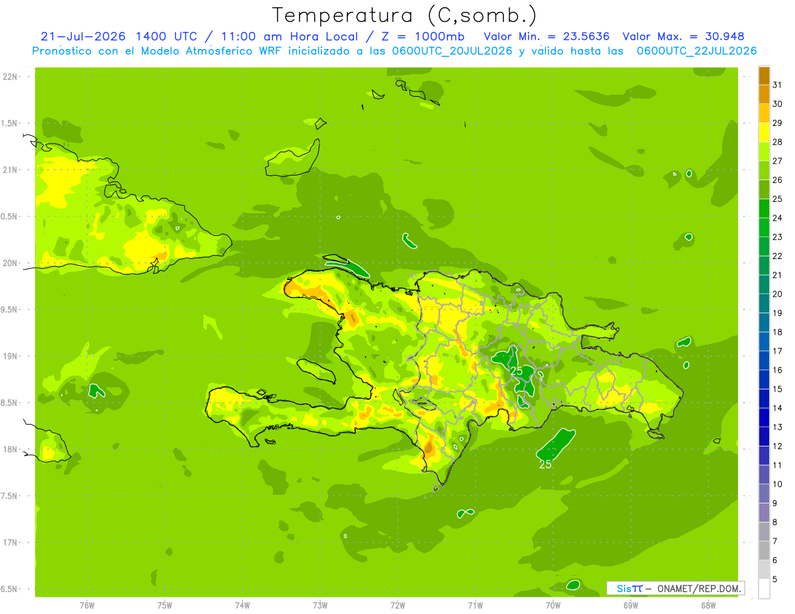Viewport: 795px width, 614px height.
Task: Pick the yellow legend color between 28 and 29
Action: point(764,132)
